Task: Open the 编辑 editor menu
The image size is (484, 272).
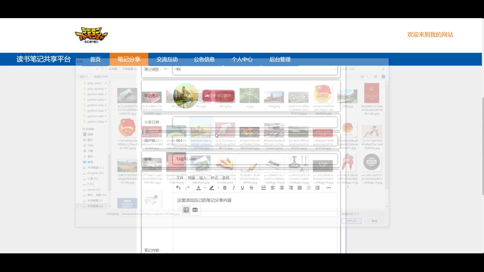Action: (x=191, y=178)
